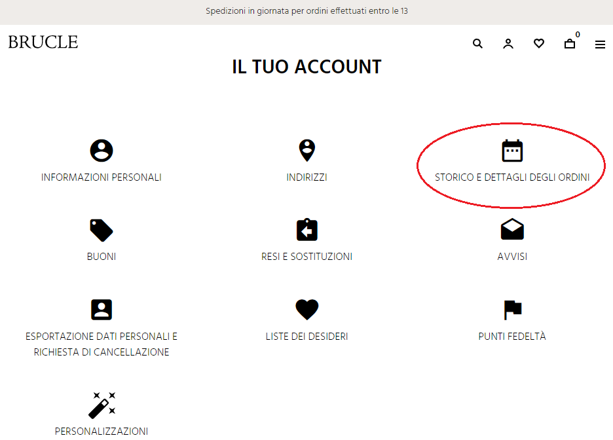Image resolution: width=613 pixels, height=440 pixels.
Task: Click the Liste dei Desideri heart icon
Action: pyautogui.click(x=306, y=310)
